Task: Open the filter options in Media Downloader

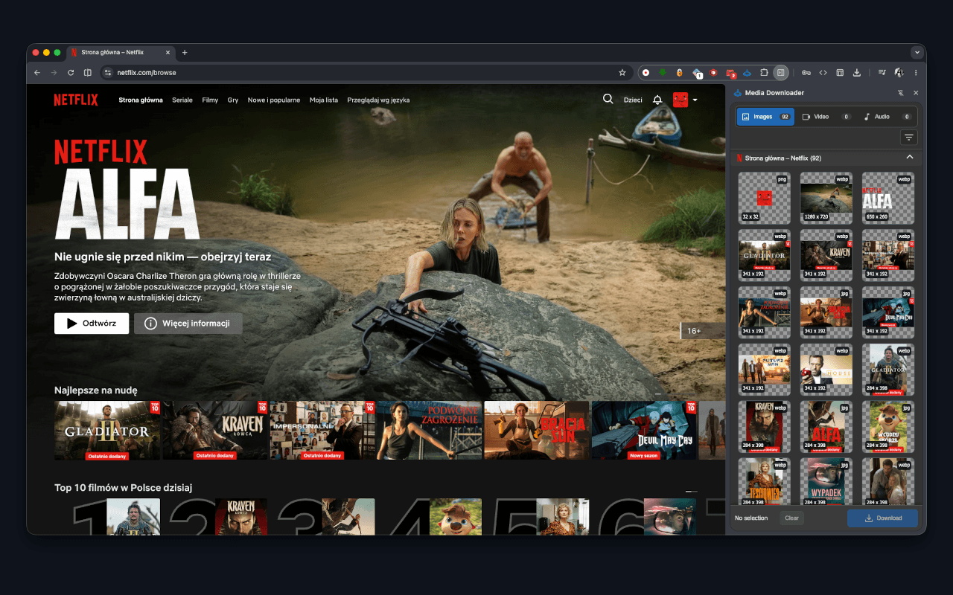Action: click(909, 138)
